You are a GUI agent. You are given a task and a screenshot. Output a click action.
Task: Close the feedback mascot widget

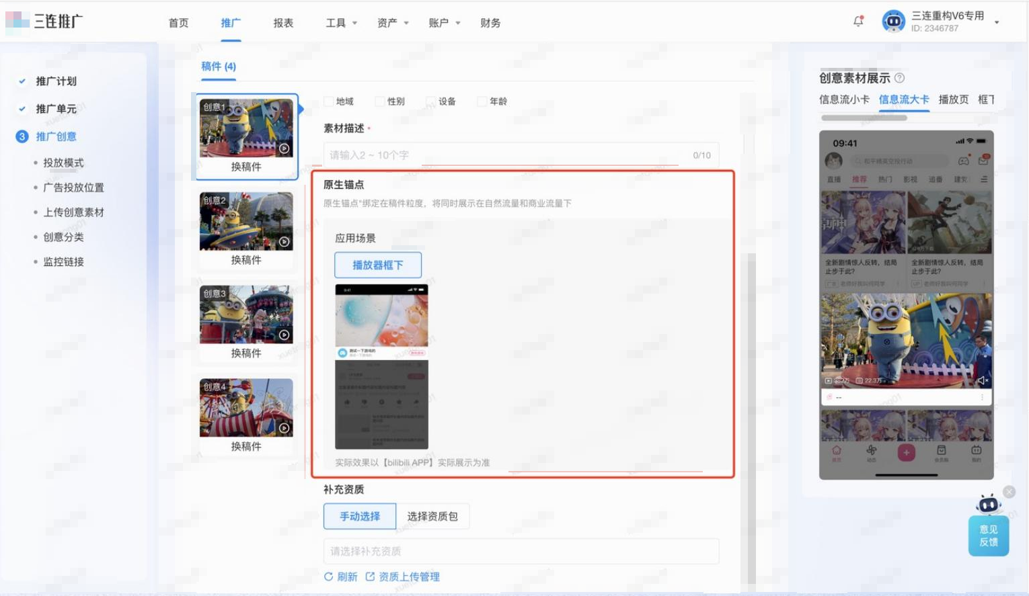pyautogui.click(x=1009, y=492)
